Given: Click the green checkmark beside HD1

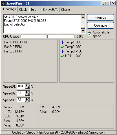Looking at the screenshot, I should pos(63,56).
